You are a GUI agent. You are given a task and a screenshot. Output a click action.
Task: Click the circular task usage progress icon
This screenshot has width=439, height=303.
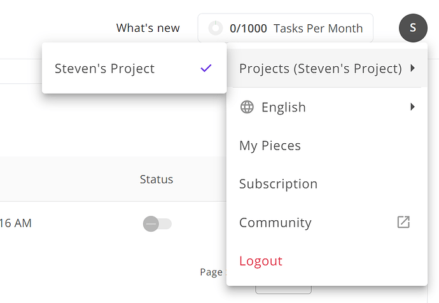pos(216,28)
